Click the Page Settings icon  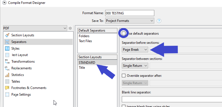[x=7, y=95]
